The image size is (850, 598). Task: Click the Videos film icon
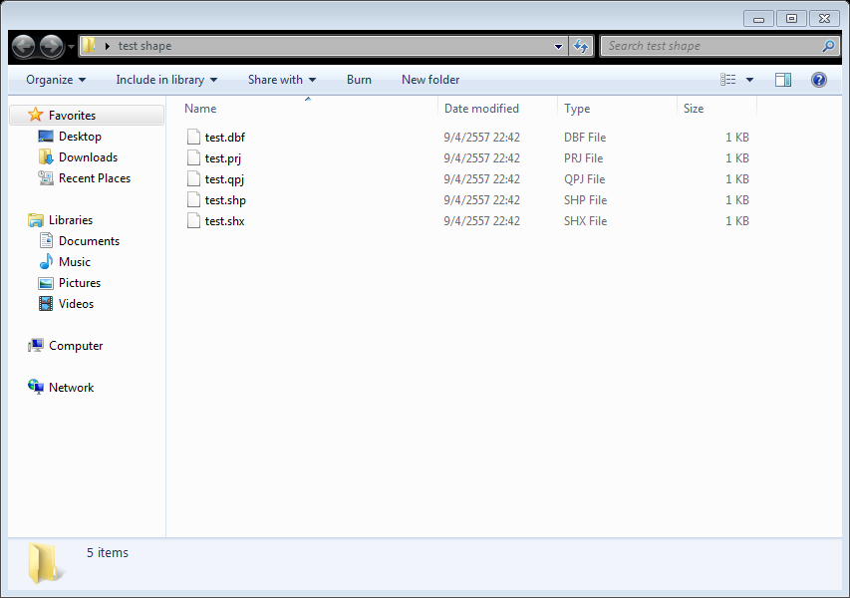pyautogui.click(x=46, y=304)
